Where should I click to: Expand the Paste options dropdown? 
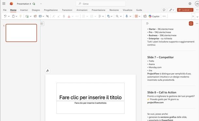tap(16, 16)
